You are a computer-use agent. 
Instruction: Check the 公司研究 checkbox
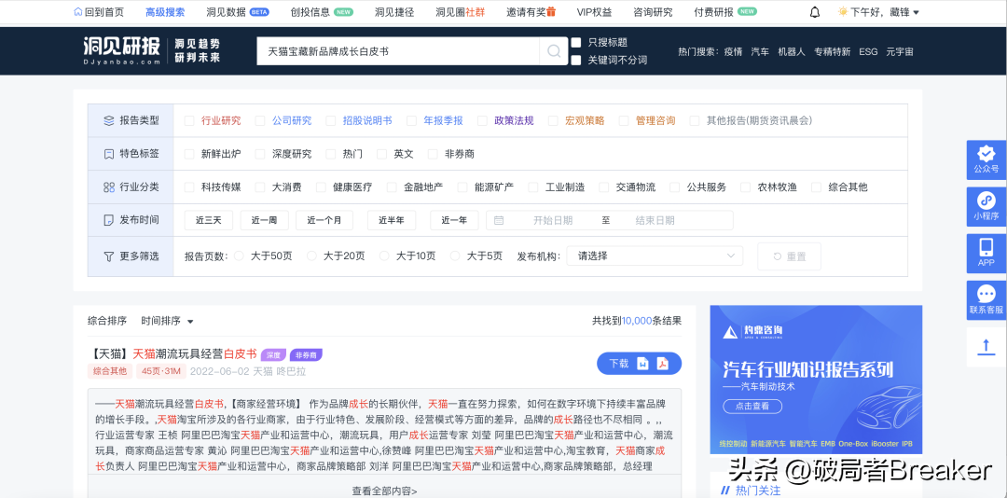pyautogui.click(x=259, y=120)
